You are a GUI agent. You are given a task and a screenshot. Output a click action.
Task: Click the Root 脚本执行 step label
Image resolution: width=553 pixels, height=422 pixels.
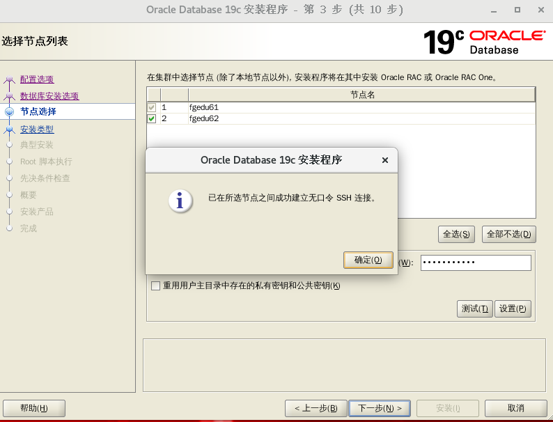coord(46,162)
